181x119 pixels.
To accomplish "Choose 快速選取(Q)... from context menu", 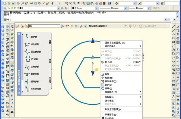I will (x=122, y=114).
